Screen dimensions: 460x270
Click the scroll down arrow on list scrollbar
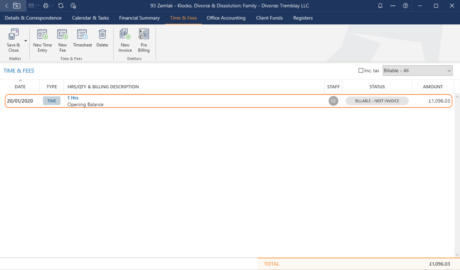coord(457,255)
